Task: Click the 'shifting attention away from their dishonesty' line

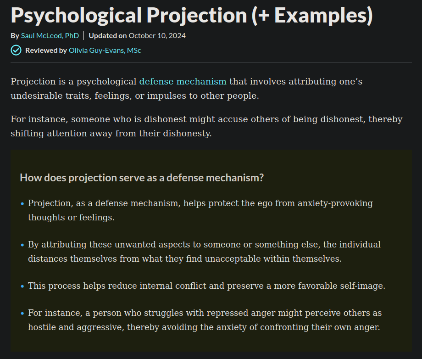Action: click(x=111, y=133)
